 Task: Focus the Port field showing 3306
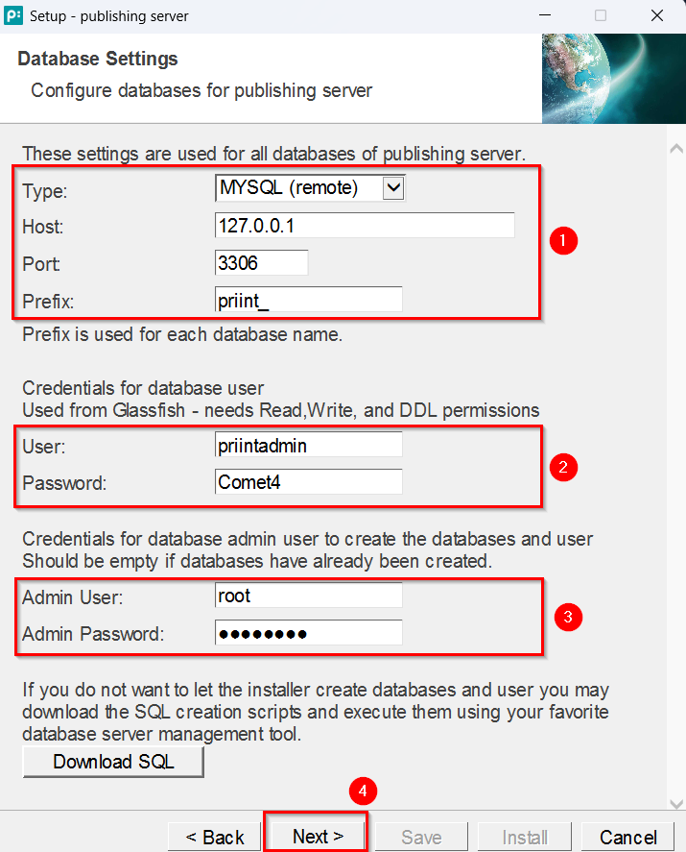click(x=262, y=263)
